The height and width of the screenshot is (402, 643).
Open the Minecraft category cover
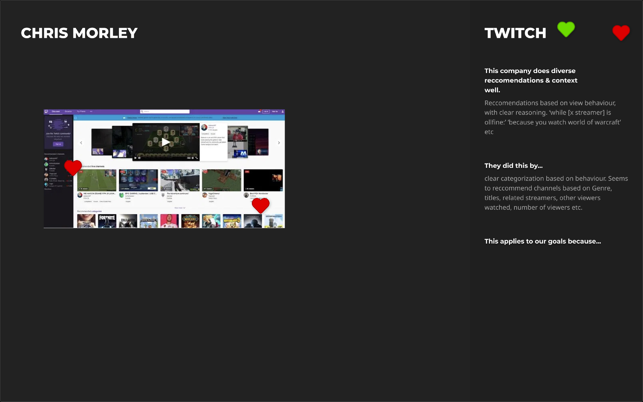tap(149, 221)
